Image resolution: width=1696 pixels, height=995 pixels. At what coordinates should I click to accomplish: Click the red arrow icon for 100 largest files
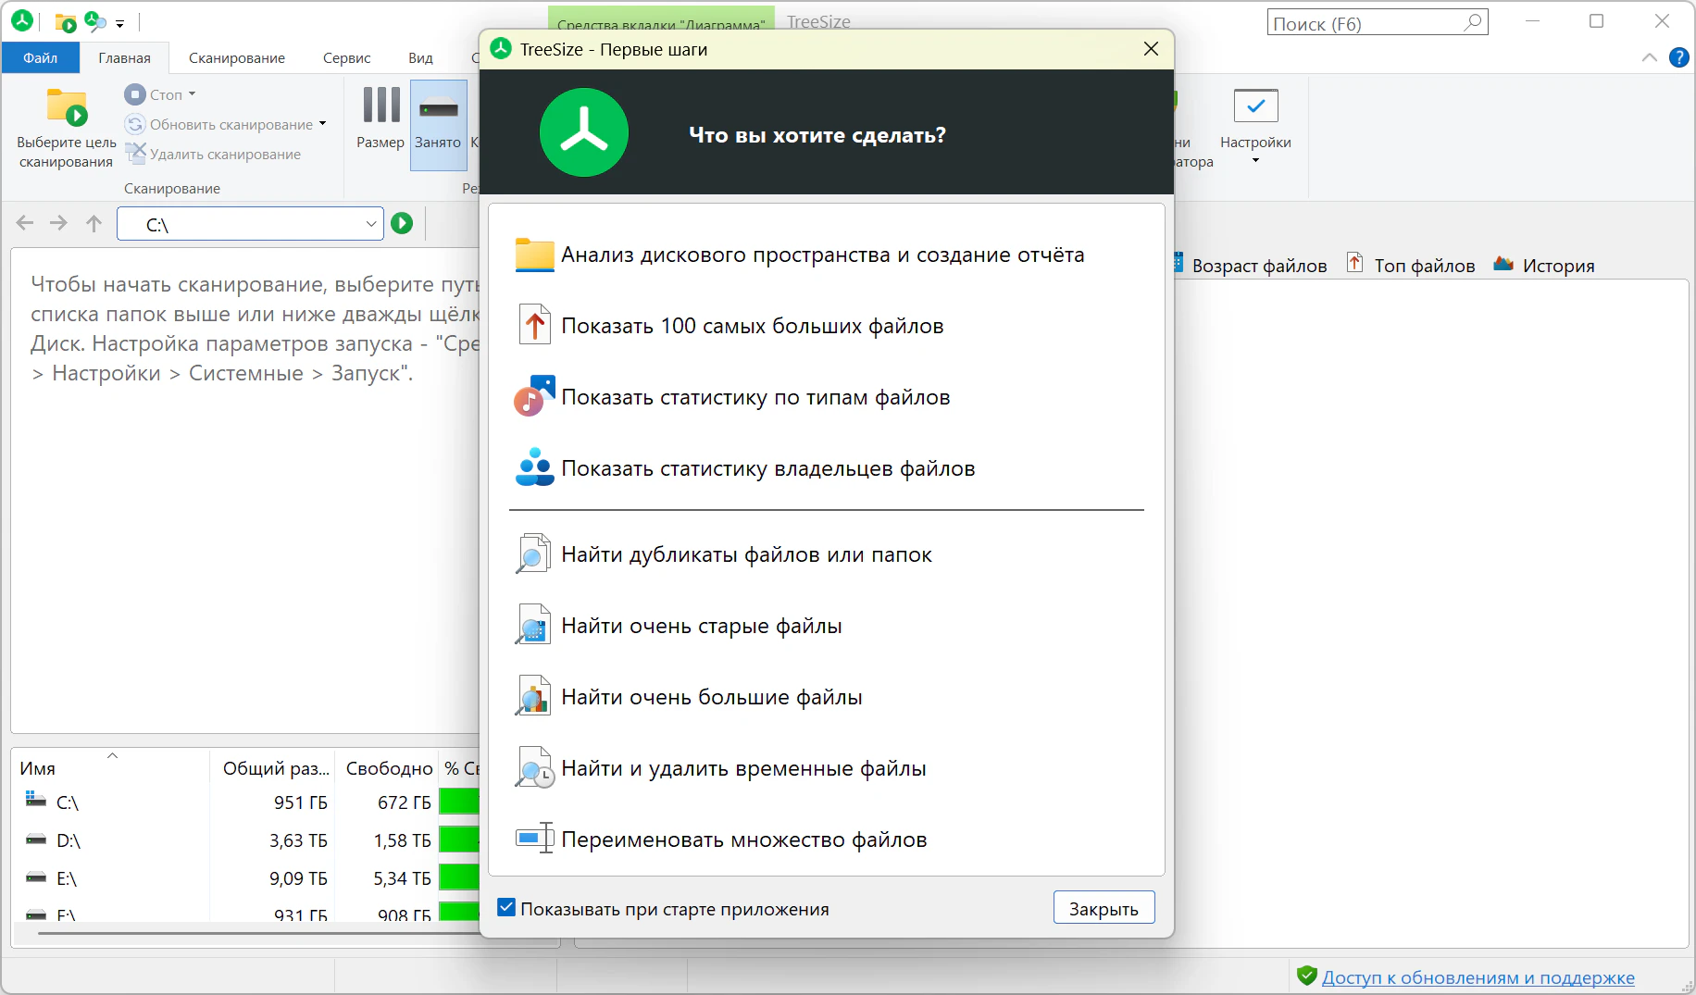pos(534,326)
